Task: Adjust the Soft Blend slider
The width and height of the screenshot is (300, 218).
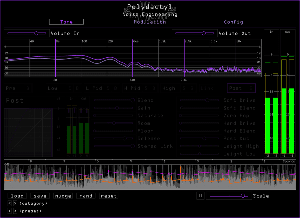Action: tap(199, 108)
